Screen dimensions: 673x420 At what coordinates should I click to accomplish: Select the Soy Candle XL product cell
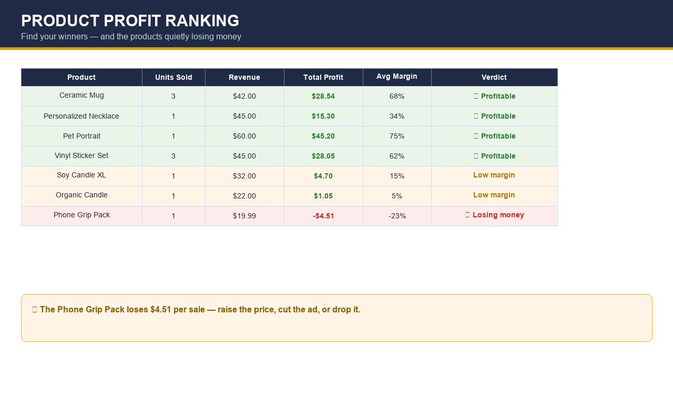(81, 176)
